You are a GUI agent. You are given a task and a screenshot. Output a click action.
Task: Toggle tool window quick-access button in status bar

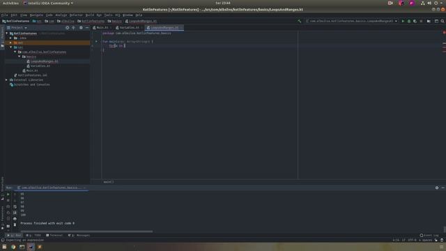[x=3, y=240]
